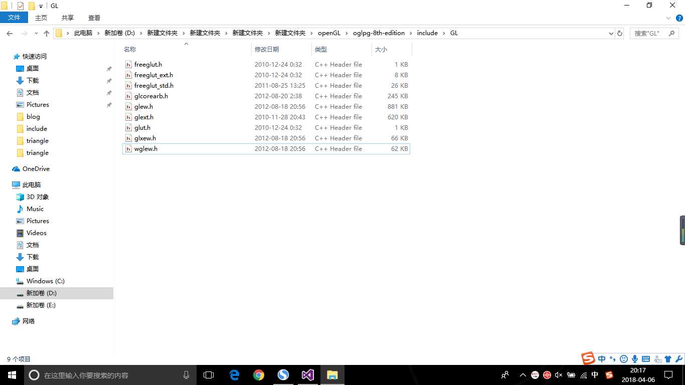This screenshot has width=685, height=385.
Task: Open the Action Center notifications icon
Action: 668,375
